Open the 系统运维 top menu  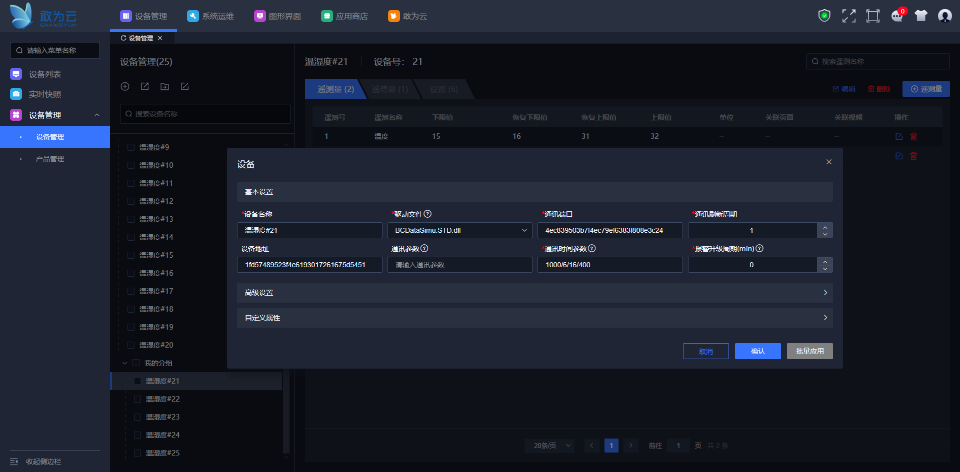(210, 16)
